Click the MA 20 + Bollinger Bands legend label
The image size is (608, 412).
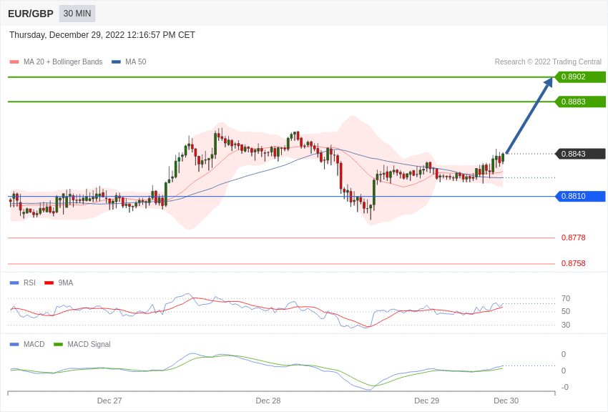coord(63,62)
